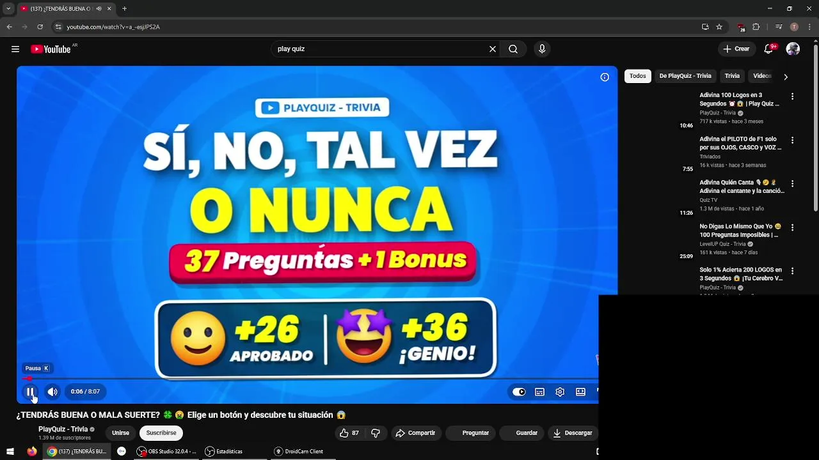The image size is (819, 460).
Task: Open options for No Digas Lo Mismo video
Action: coord(792,227)
